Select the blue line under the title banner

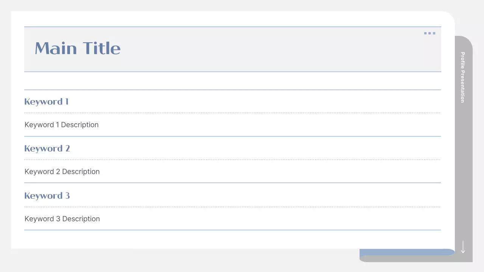tap(232, 72)
